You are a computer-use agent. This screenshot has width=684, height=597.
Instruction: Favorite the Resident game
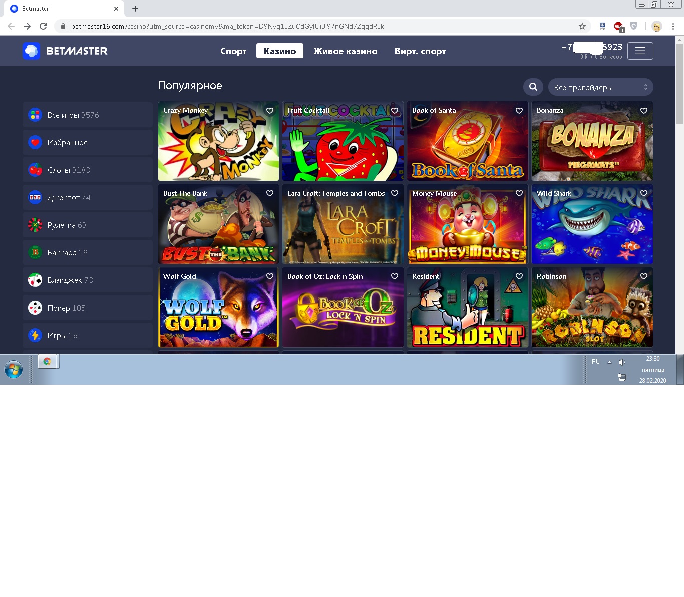point(519,276)
